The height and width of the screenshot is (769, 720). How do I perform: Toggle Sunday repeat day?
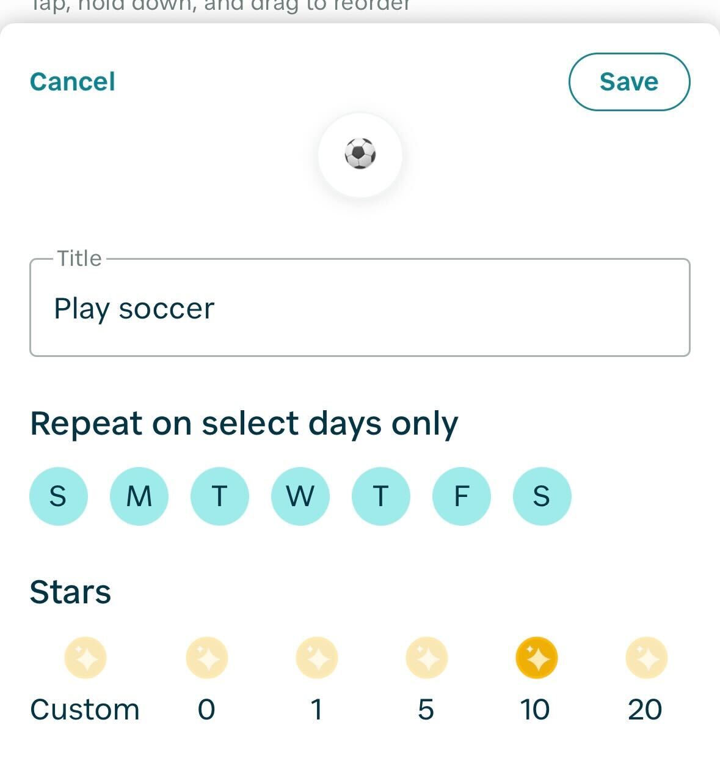tap(59, 496)
